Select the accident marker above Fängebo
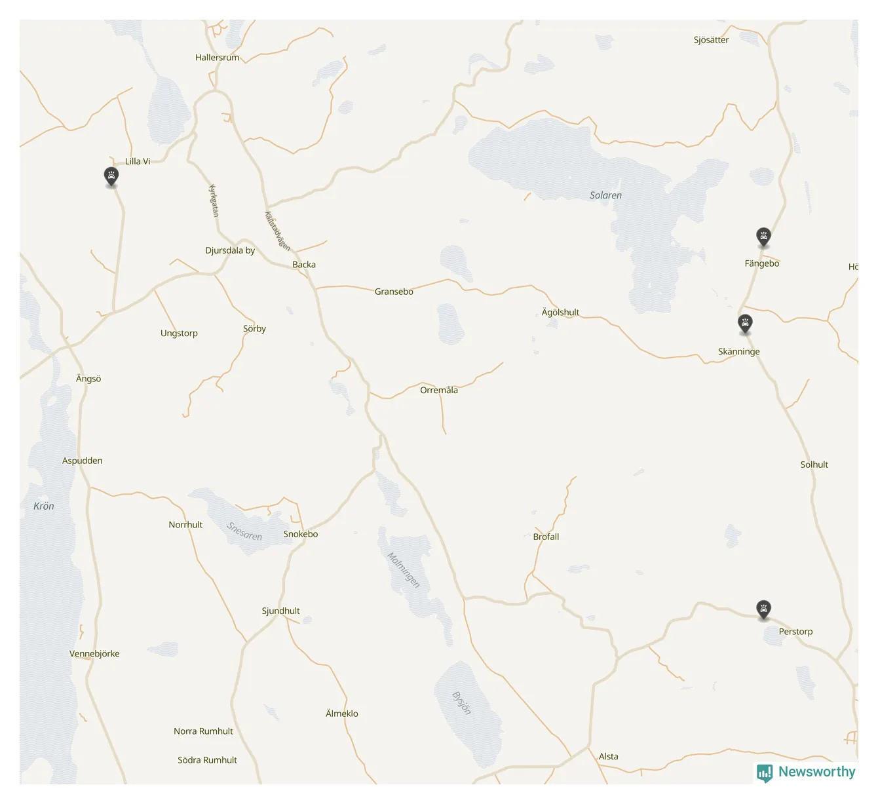The image size is (878, 804). (763, 237)
